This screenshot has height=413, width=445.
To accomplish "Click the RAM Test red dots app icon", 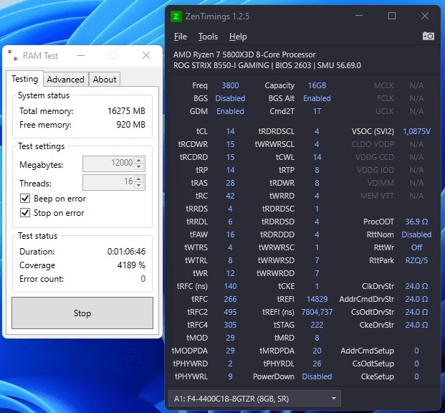I will [x=12, y=55].
